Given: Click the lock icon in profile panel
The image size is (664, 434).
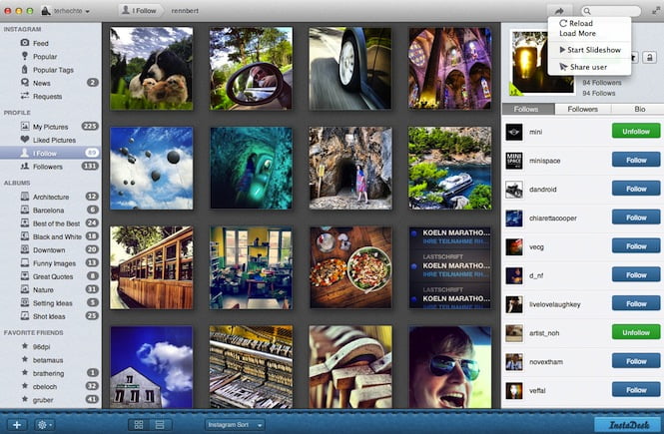Looking at the screenshot, I should (649, 59).
